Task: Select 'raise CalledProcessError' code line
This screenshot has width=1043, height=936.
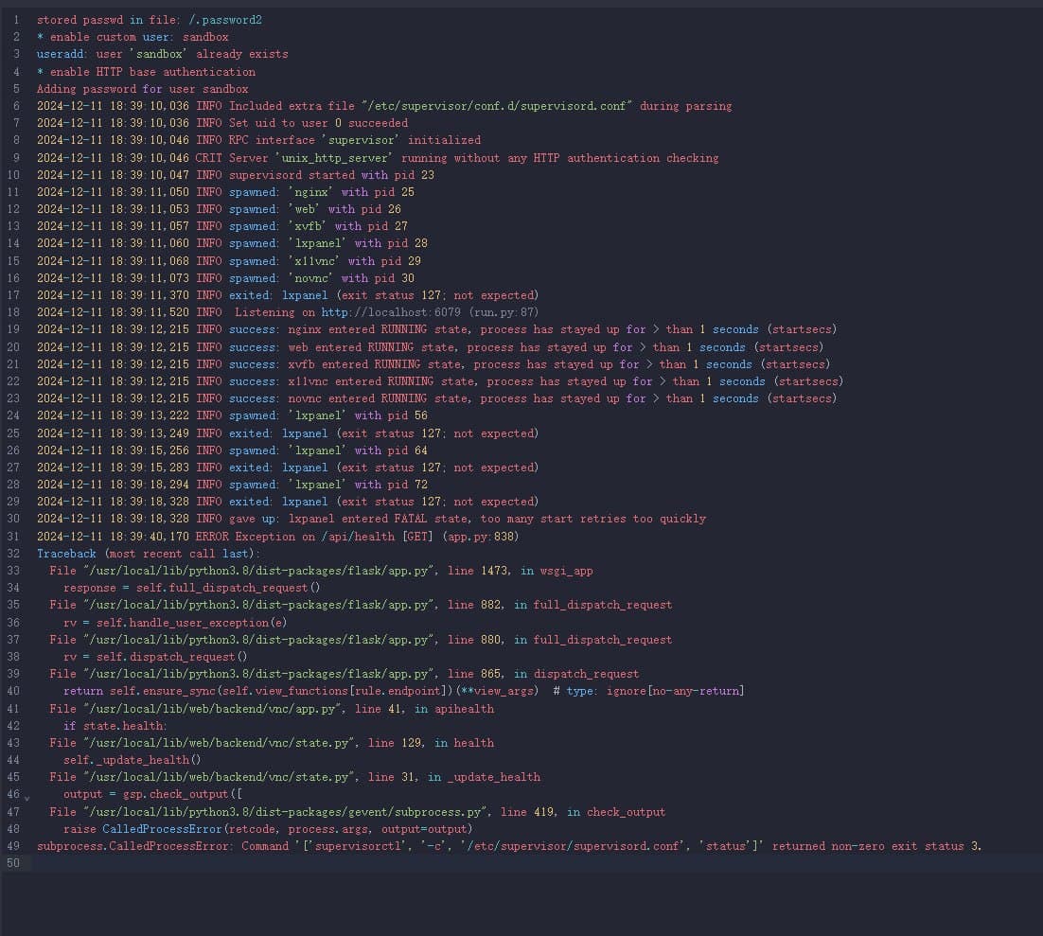Action: click(x=268, y=830)
